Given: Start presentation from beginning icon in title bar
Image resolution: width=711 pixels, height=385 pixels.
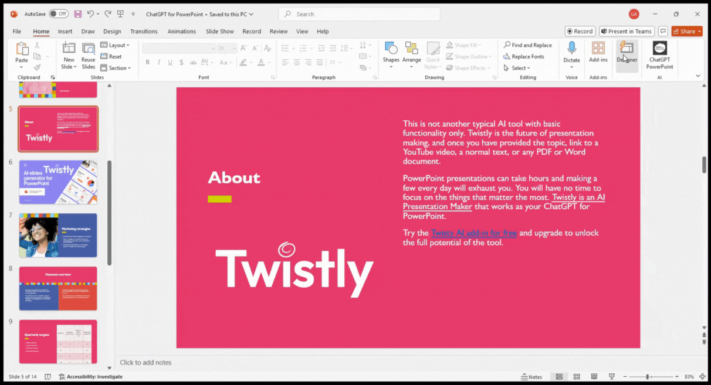Looking at the screenshot, I should pos(120,14).
